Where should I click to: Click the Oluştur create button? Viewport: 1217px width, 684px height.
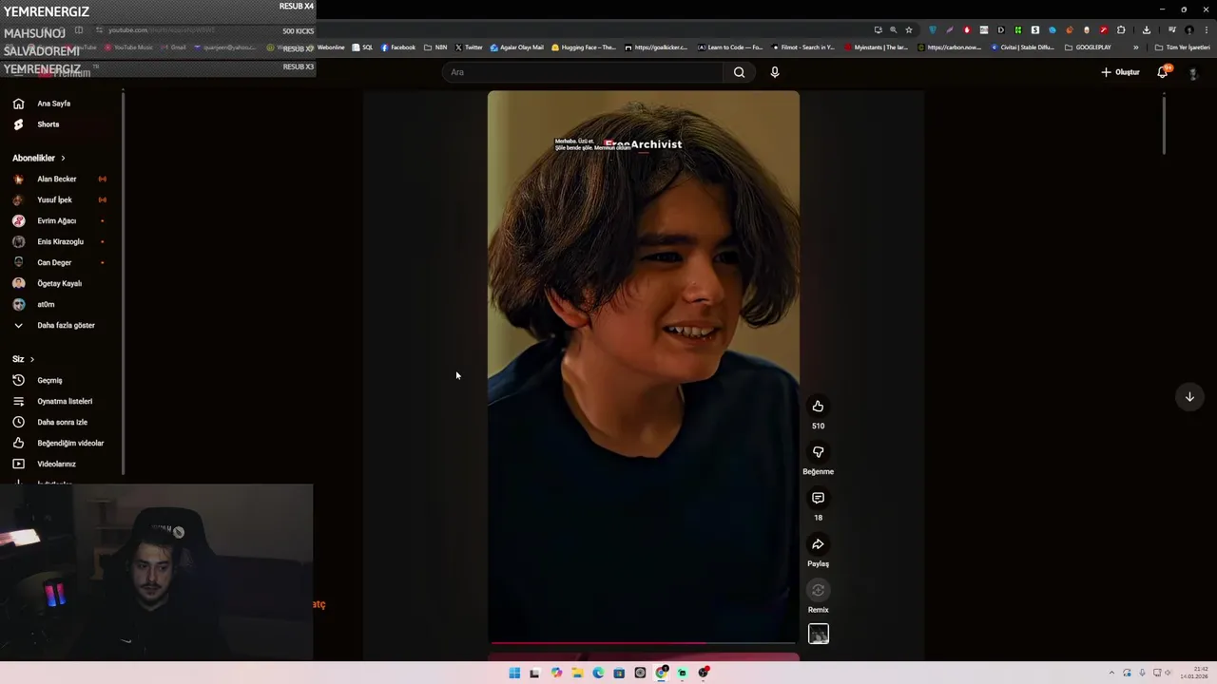pyautogui.click(x=1120, y=72)
